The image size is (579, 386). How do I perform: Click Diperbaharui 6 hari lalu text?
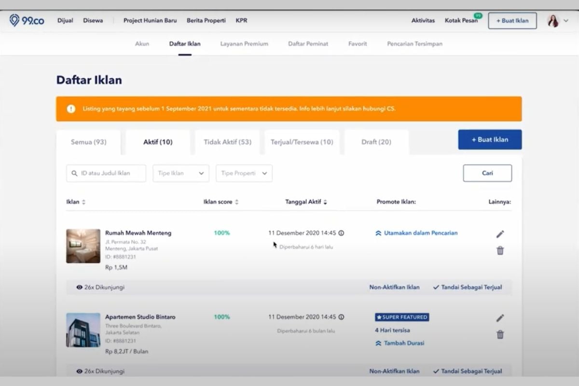click(x=306, y=247)
